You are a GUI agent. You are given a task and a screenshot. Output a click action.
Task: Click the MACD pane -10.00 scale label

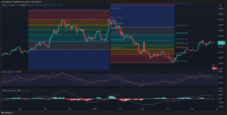tap(221, 103)
